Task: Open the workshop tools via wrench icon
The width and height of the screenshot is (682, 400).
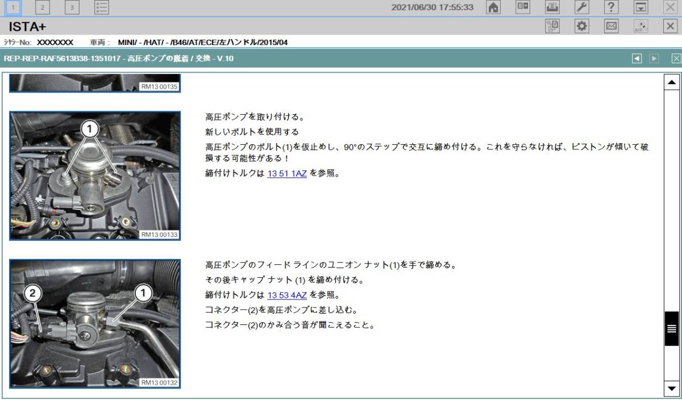Action: click(x=581, y=7)
